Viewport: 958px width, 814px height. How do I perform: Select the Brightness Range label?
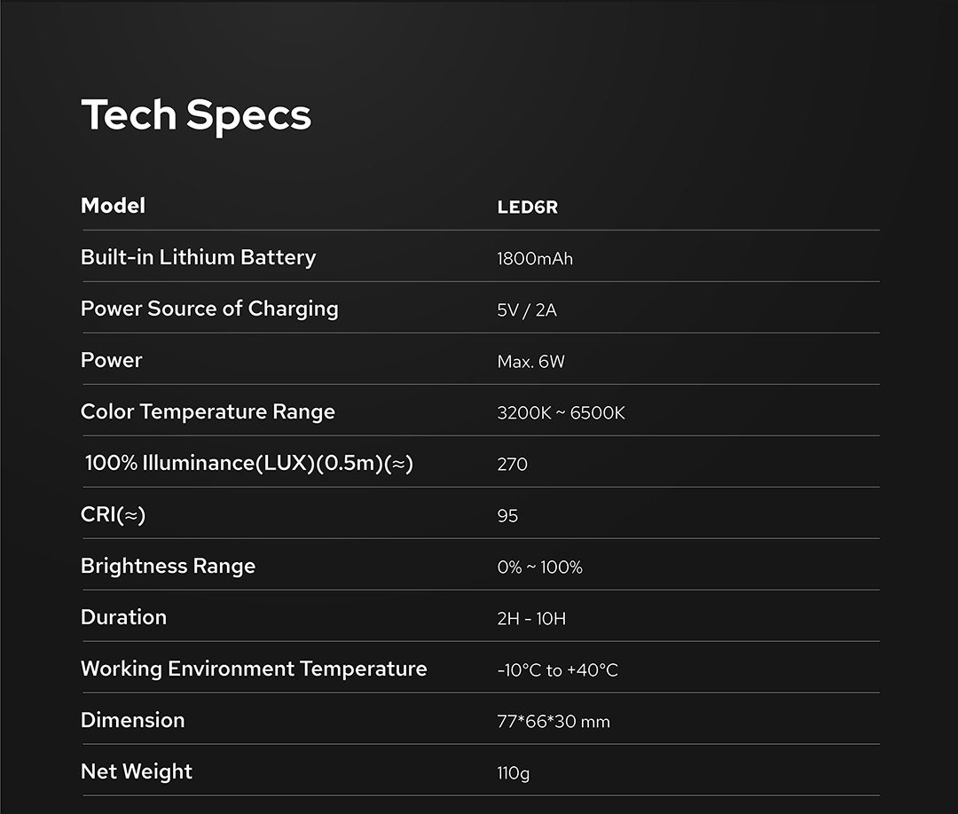[x=168, y=566]
